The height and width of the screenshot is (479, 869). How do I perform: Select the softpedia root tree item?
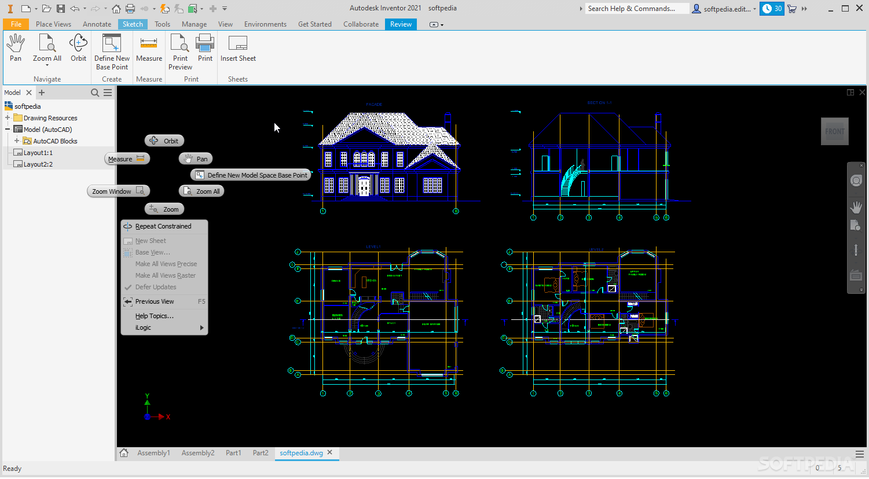(x=27, y=106)
